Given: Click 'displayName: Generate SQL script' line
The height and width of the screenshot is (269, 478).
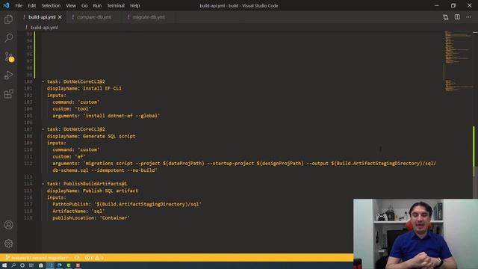Looking at the screenshot, I should pyautogui.click(x=91, y=136).
